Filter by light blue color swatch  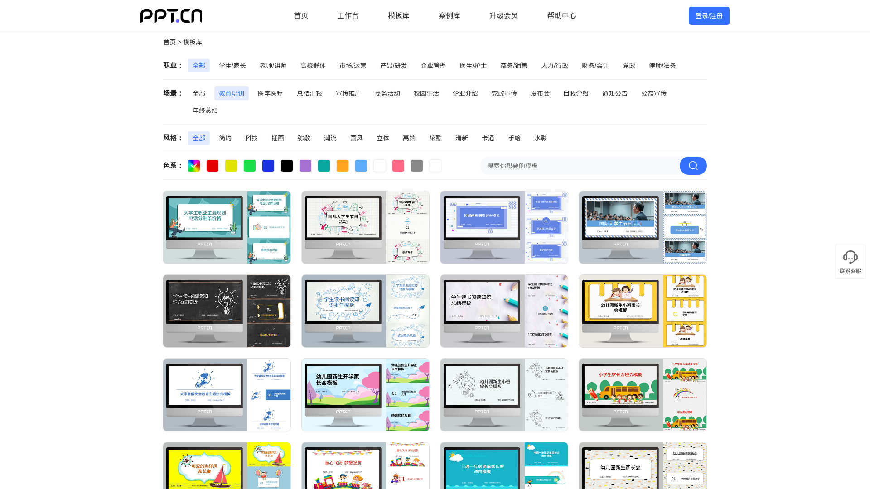361,166
